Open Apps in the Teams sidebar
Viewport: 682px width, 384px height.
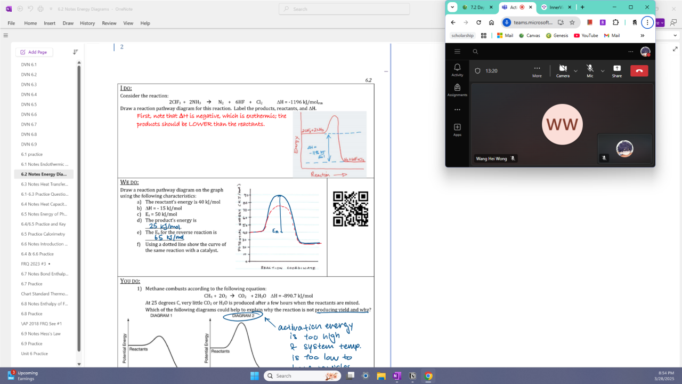(x=457, y=130)
